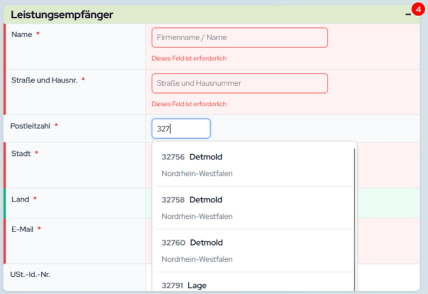Click the red error count badge showing 4
428x294 pixels.
pyautogui.click(x=416, y=9)
